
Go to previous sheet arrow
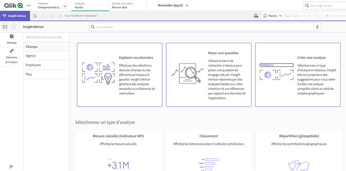[310, 16]
